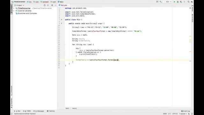This screenshot has height=115, width=204.
Task: Click the warning stripe marker near line 15
Action: 190,36
